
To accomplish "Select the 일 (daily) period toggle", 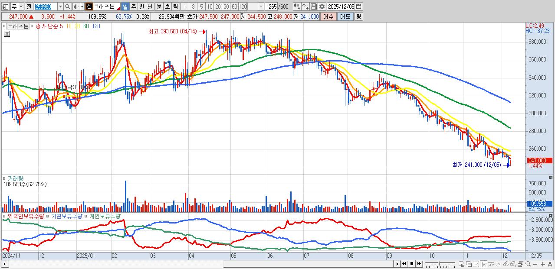I will coord(125,6).
